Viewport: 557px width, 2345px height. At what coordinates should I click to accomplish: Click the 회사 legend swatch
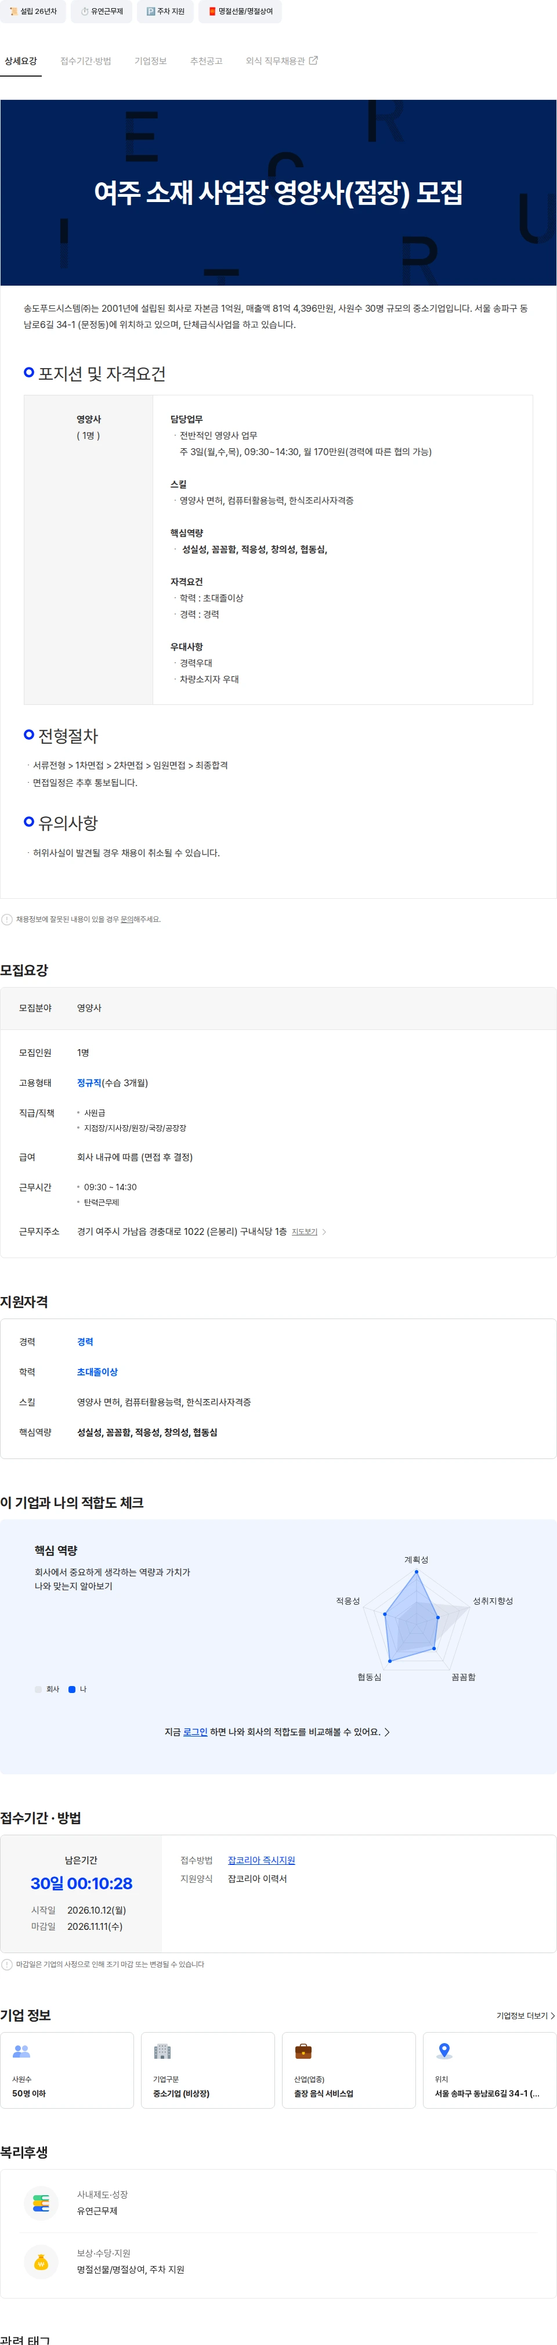(38, 1689)
